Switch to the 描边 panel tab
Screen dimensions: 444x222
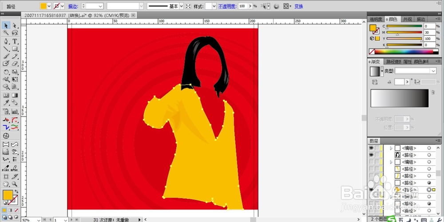click(x=421, y=19)
